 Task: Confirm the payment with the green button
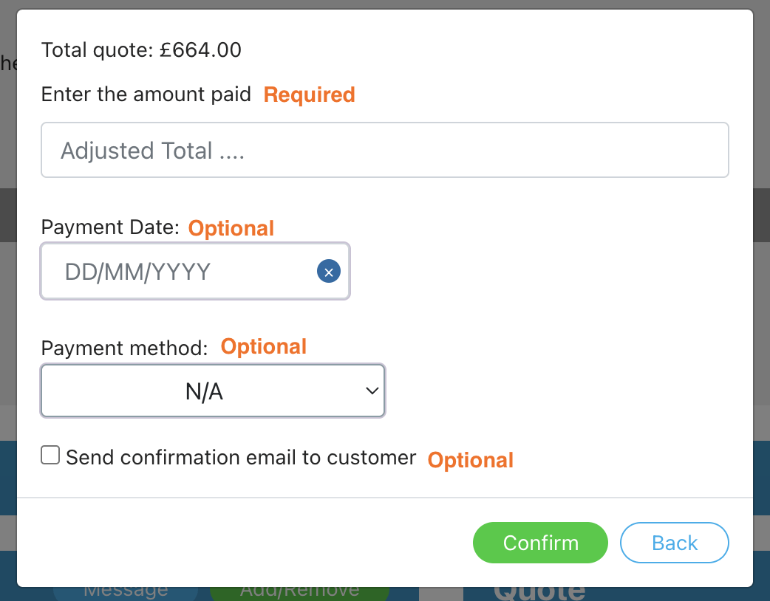point(540,543)
